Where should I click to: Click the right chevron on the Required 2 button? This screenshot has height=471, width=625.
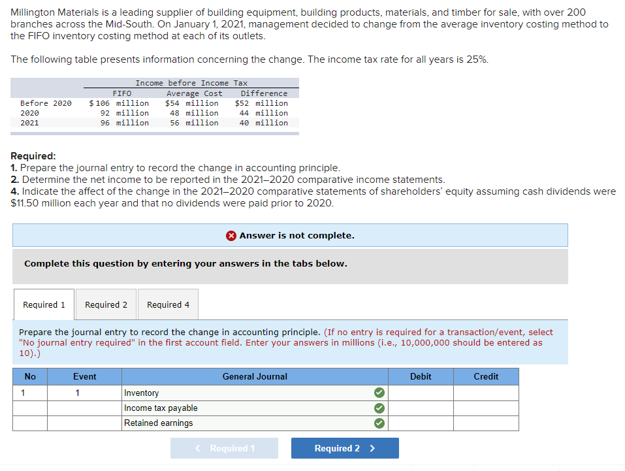373,448
